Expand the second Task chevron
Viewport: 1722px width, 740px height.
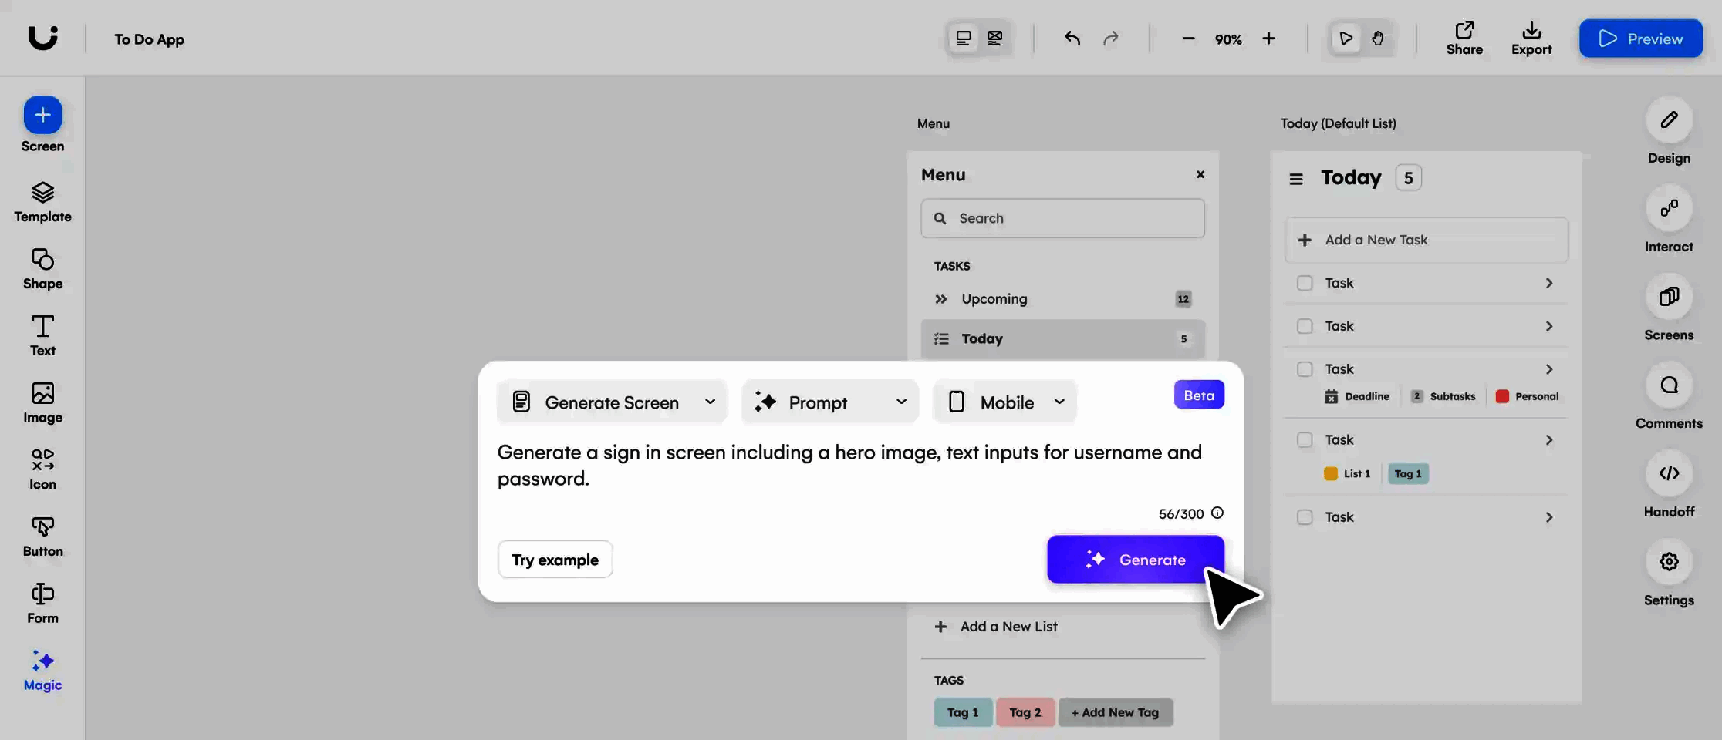point(1549,327)
